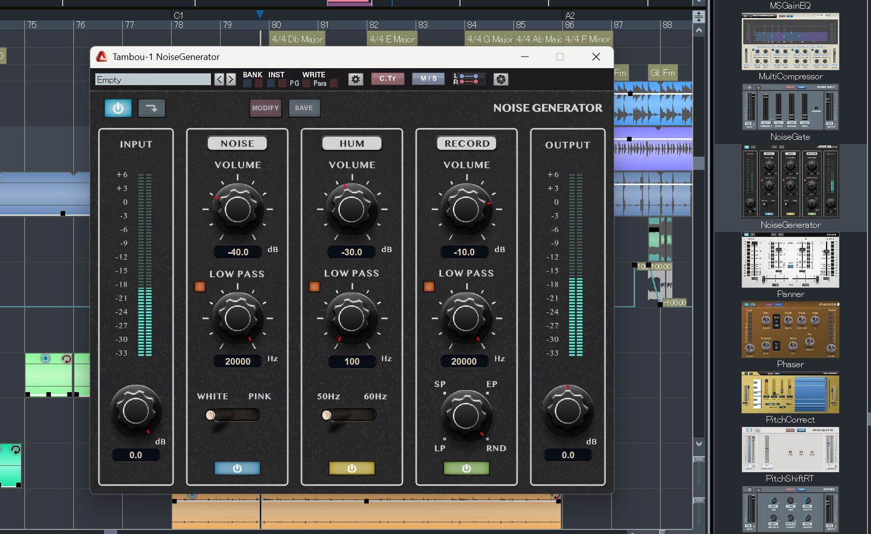Image resolution: width=871 pixels, height=534 pixels.
Task: Click the Noise VOLUME knob
Action: [237, 209]
